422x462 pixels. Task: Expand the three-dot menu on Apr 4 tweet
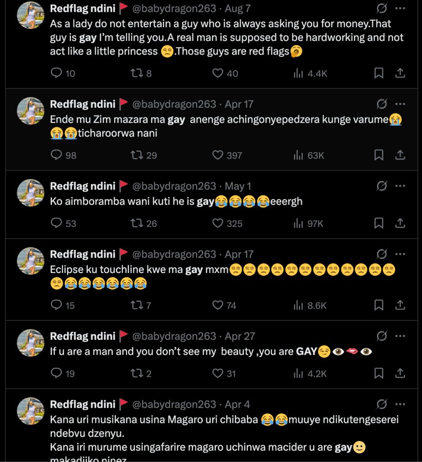pyautogui.click(x=400, y=404)
